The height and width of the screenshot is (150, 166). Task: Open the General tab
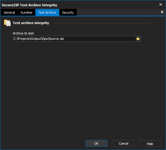pyautogui.click(x=9, y=12)
